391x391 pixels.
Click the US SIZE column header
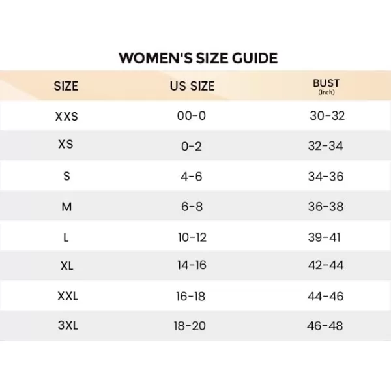tap(192, 86)
